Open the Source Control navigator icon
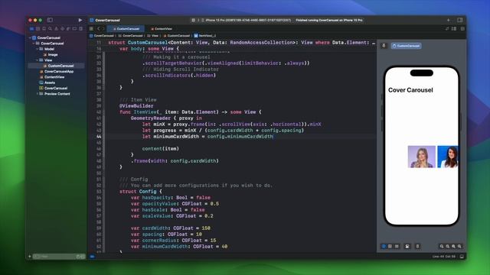This screenshot has width=490, height=275. (38, 29)
